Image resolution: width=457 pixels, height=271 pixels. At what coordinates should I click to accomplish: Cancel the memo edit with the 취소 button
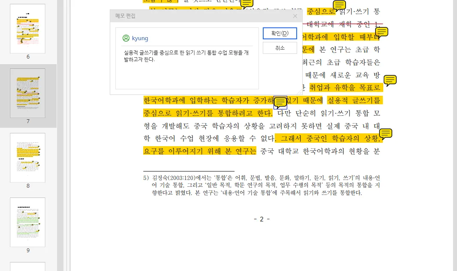[280, 48]
